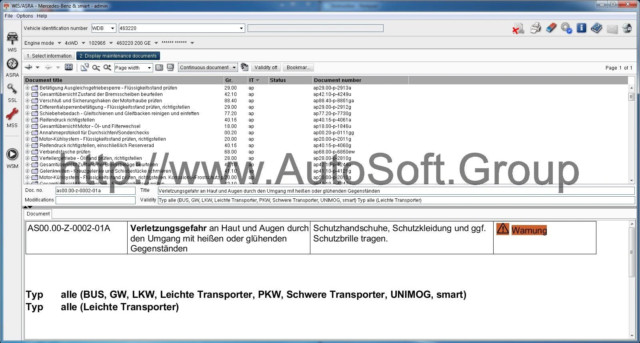Screen dimensions: 640x343
Task: Open the Page width zoom dropdown
Action: pos(149,68)
